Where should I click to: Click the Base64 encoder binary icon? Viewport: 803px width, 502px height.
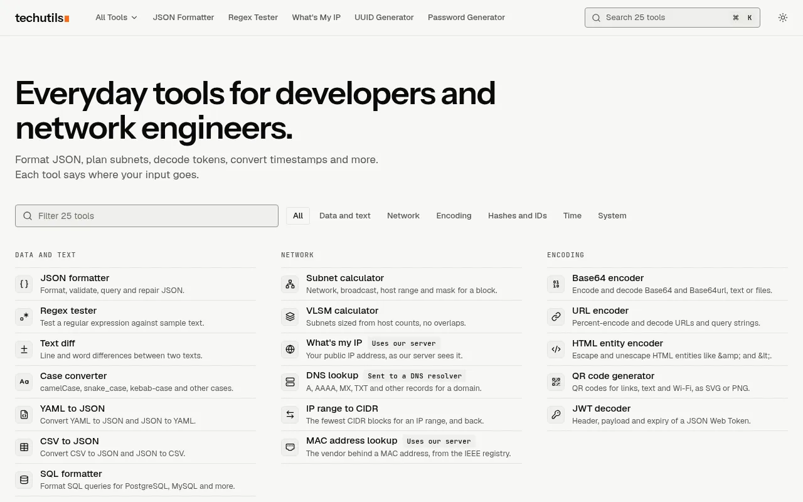tap(556, 284)
